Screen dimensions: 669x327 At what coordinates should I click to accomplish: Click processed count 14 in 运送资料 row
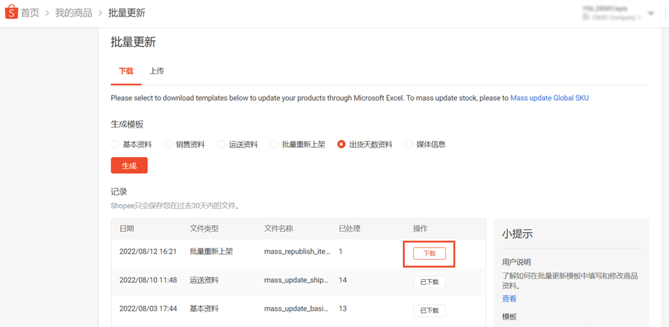coord(342,280)
